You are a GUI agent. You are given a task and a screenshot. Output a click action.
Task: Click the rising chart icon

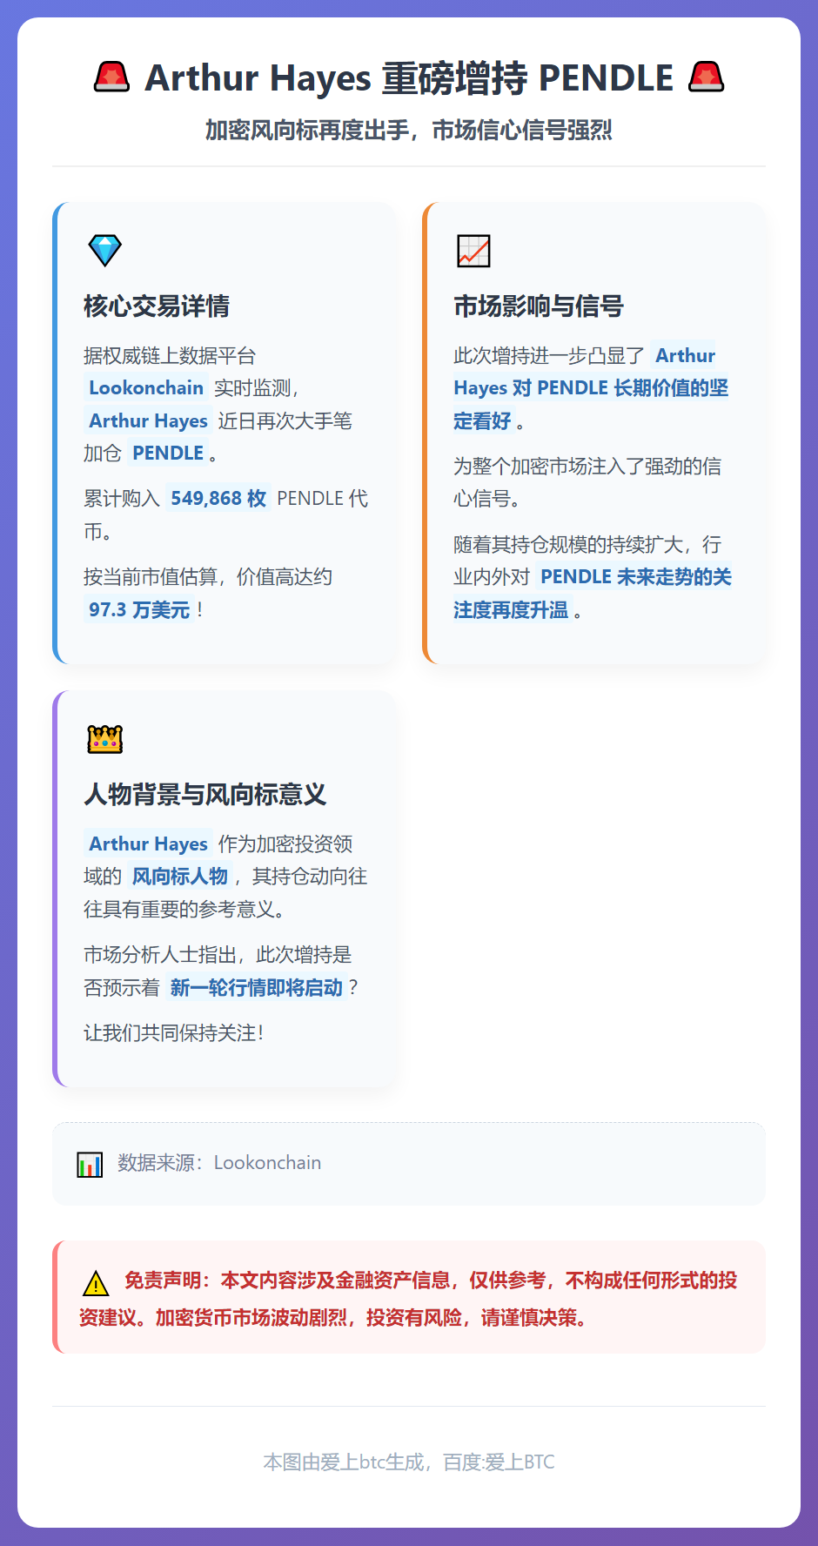coord(474,251)
